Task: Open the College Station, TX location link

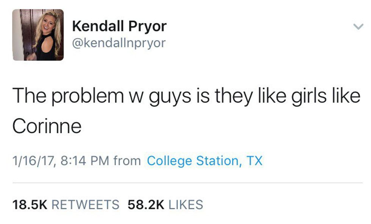Action: 204,161
